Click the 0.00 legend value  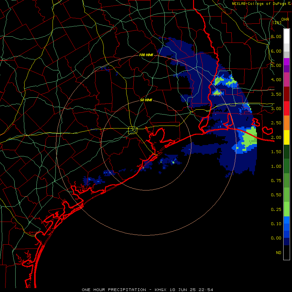pos(276,238)
